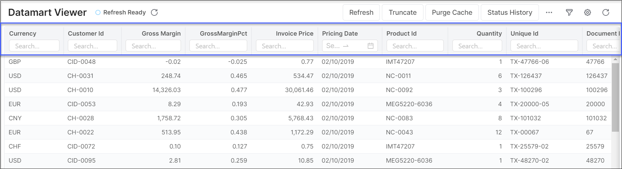Click the Product Id search input
This screenshot has height=169, width=622.
tap(415, 46)
